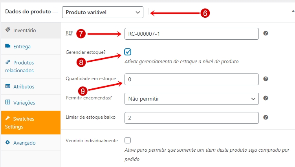
Task: Click help icon next to REF field
Action: click(266, 33)
